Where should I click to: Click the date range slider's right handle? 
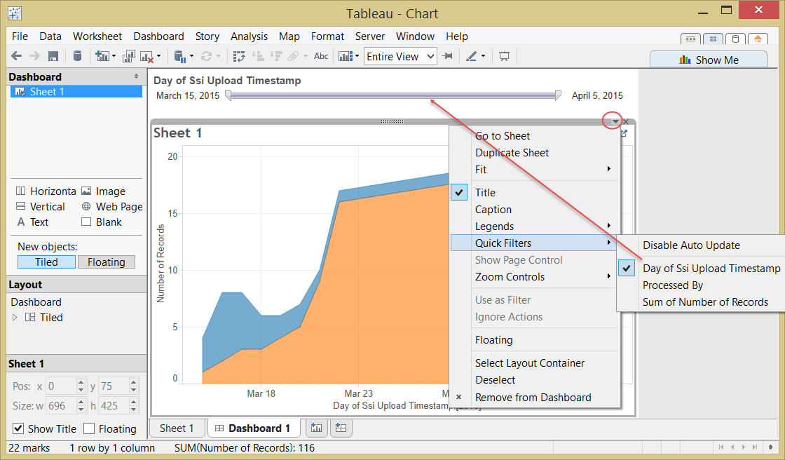[x=558, y=95]
